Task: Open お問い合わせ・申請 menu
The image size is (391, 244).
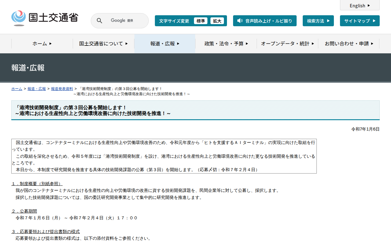Action: click(x=349, y=44)
